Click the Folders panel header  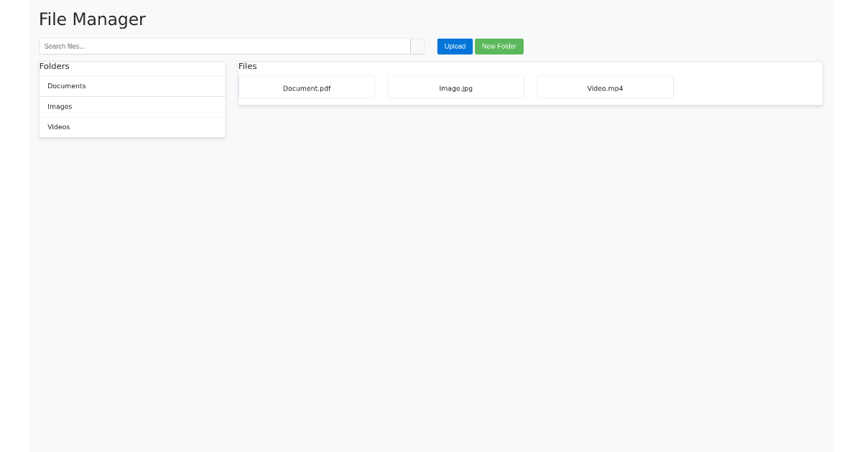coord(55,66)
